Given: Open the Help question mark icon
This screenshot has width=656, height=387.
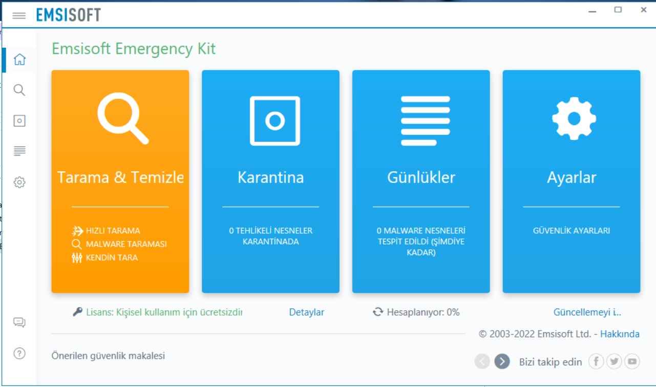Looking at the screenshot, I should point(19,353).
